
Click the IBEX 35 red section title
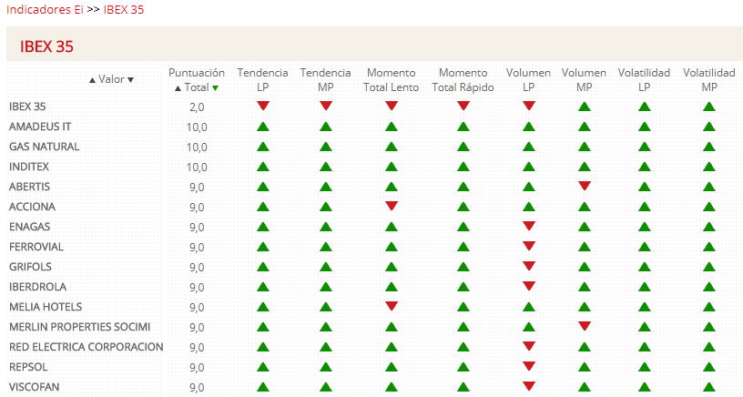pyautogui.click(x=46, y=46)
